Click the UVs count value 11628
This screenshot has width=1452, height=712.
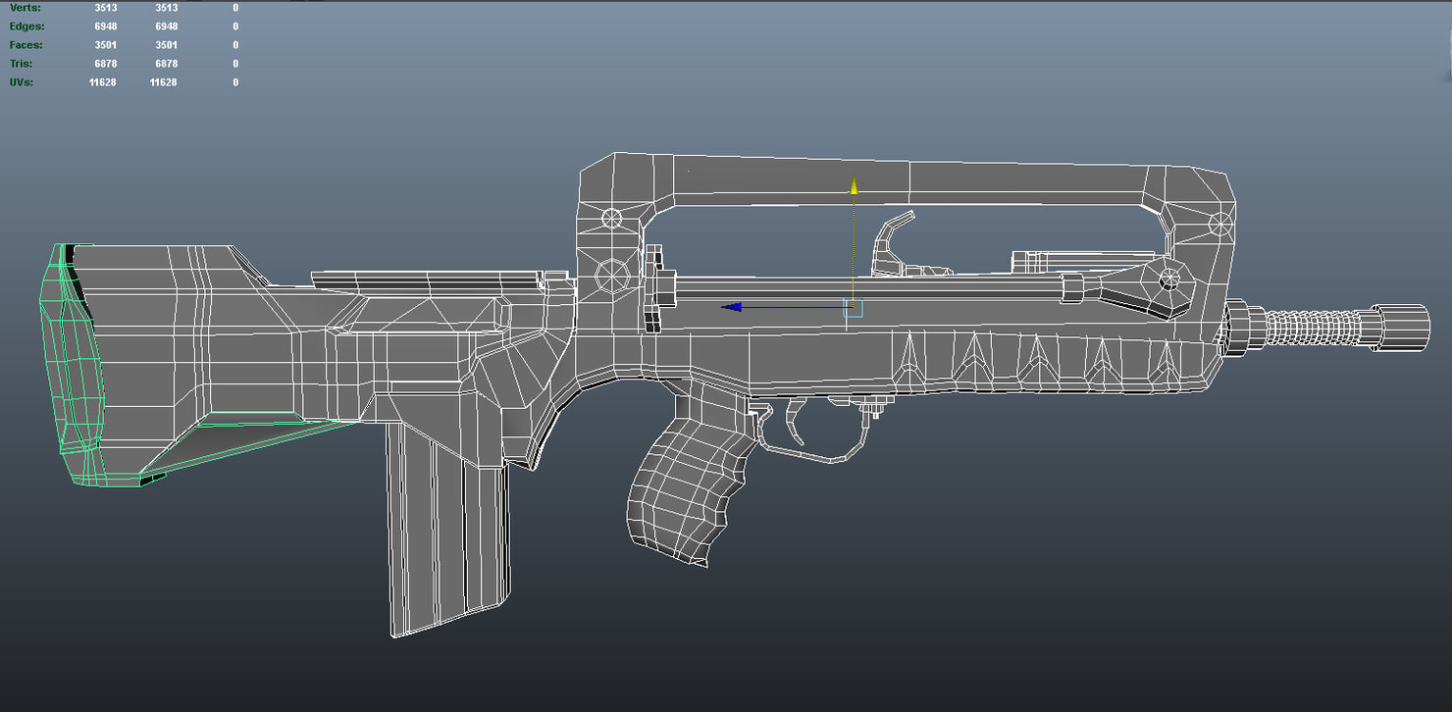[101, 82]
